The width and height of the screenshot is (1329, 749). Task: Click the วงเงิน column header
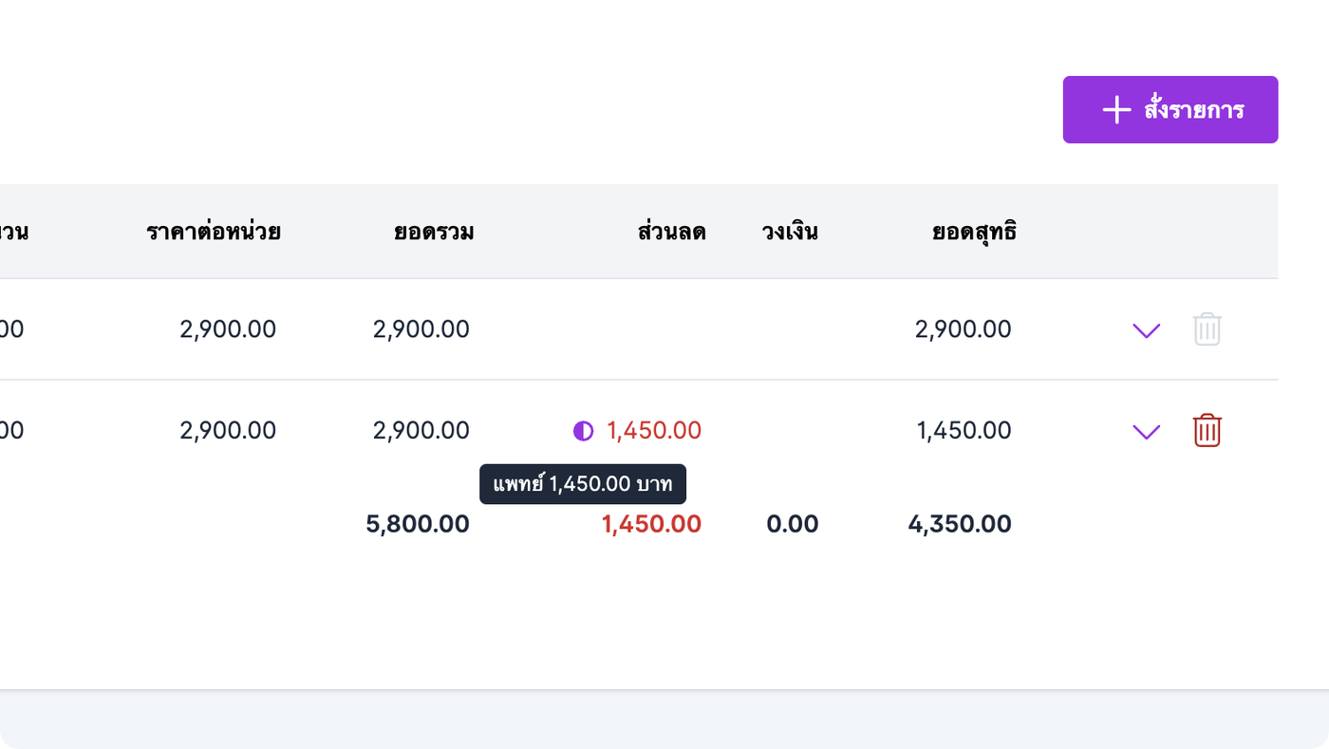coord(790,232)
